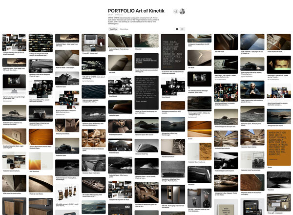Open the MacBook and mouse pad promo gift pin
293x215 pixels.
click(93, 43)
